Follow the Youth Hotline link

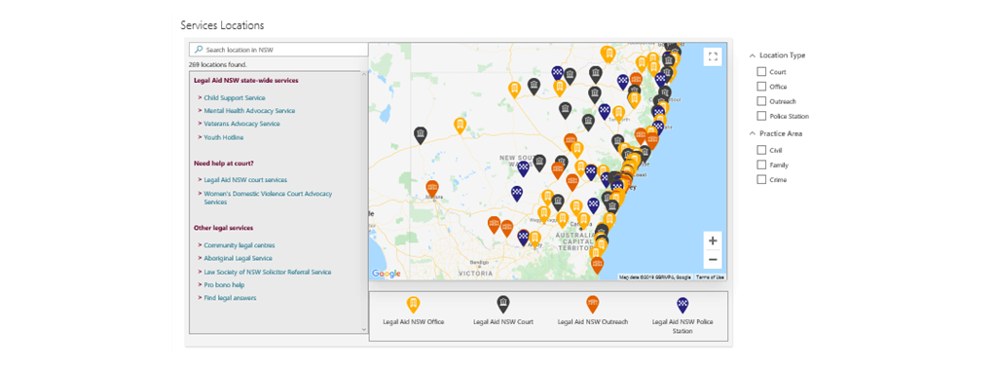[224, 137]
